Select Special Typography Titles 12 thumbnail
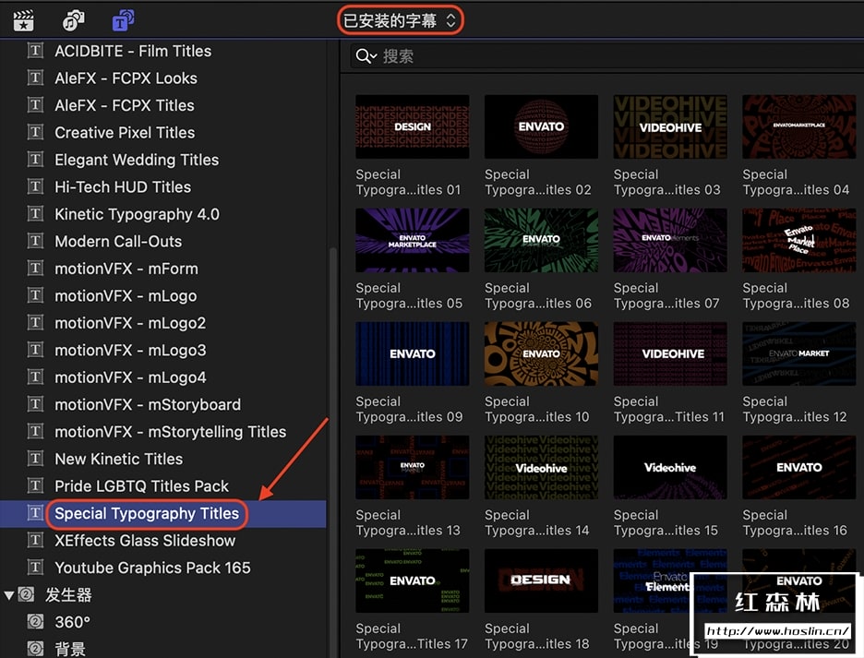Image resolution: width=864 pixels, height=658 pixels. pos(799,353)
